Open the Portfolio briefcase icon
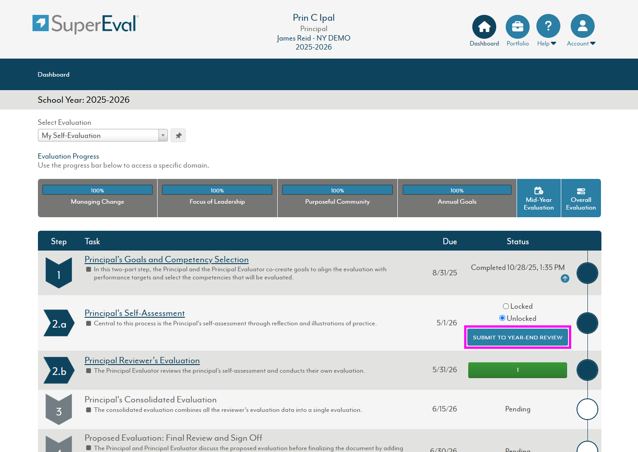The width and height of the screenshot is (638, 452). coord(517,27)
